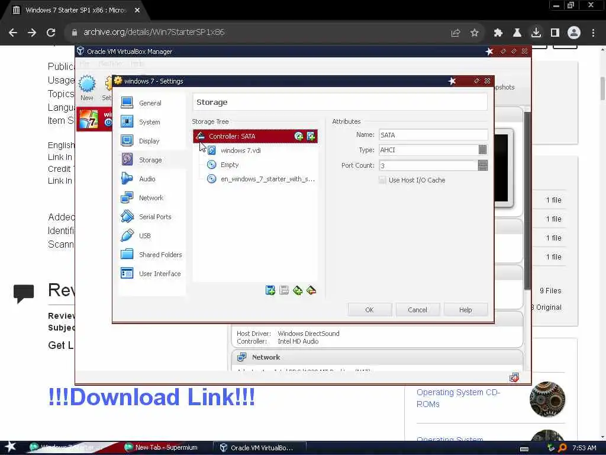Click the taskbar clock showing 7:53 AM

[x=584, y=448]
